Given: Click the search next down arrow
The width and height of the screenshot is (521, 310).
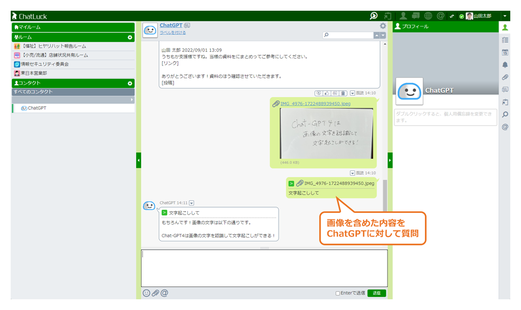Looking at the screenshot, I should click(383, 35).
